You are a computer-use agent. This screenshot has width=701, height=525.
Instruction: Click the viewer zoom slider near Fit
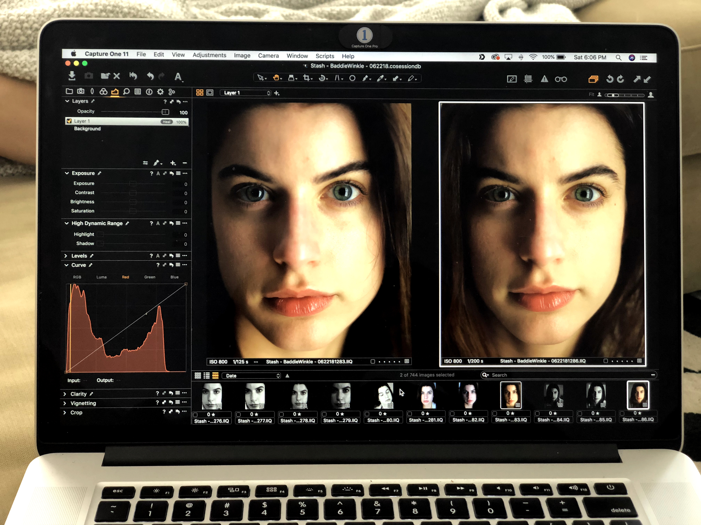[625, 95]
